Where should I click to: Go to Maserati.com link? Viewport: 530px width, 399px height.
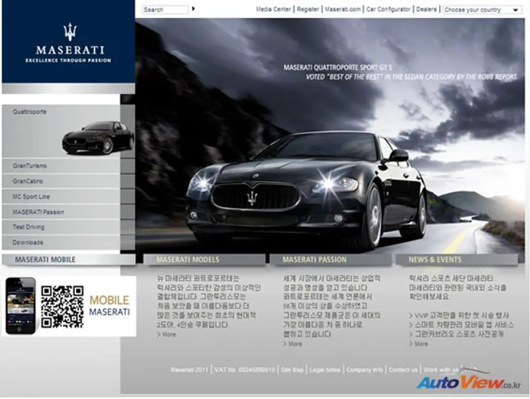(343, 9)
